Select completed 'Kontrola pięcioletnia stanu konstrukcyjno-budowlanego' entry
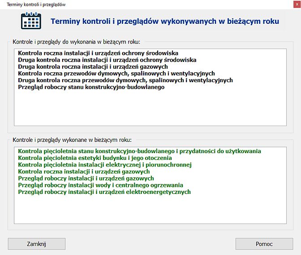Viewport: 301px width, 255px height. pos(139,151)
